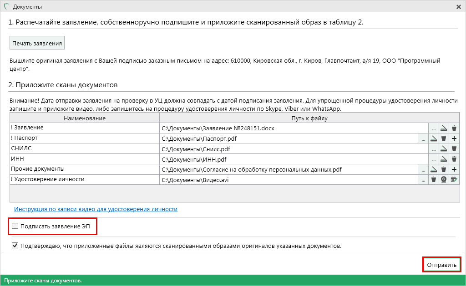Enable the Подписать заявление ЭП checkbox
This screenshot has height=286, width=466.
tap(15, 226)
